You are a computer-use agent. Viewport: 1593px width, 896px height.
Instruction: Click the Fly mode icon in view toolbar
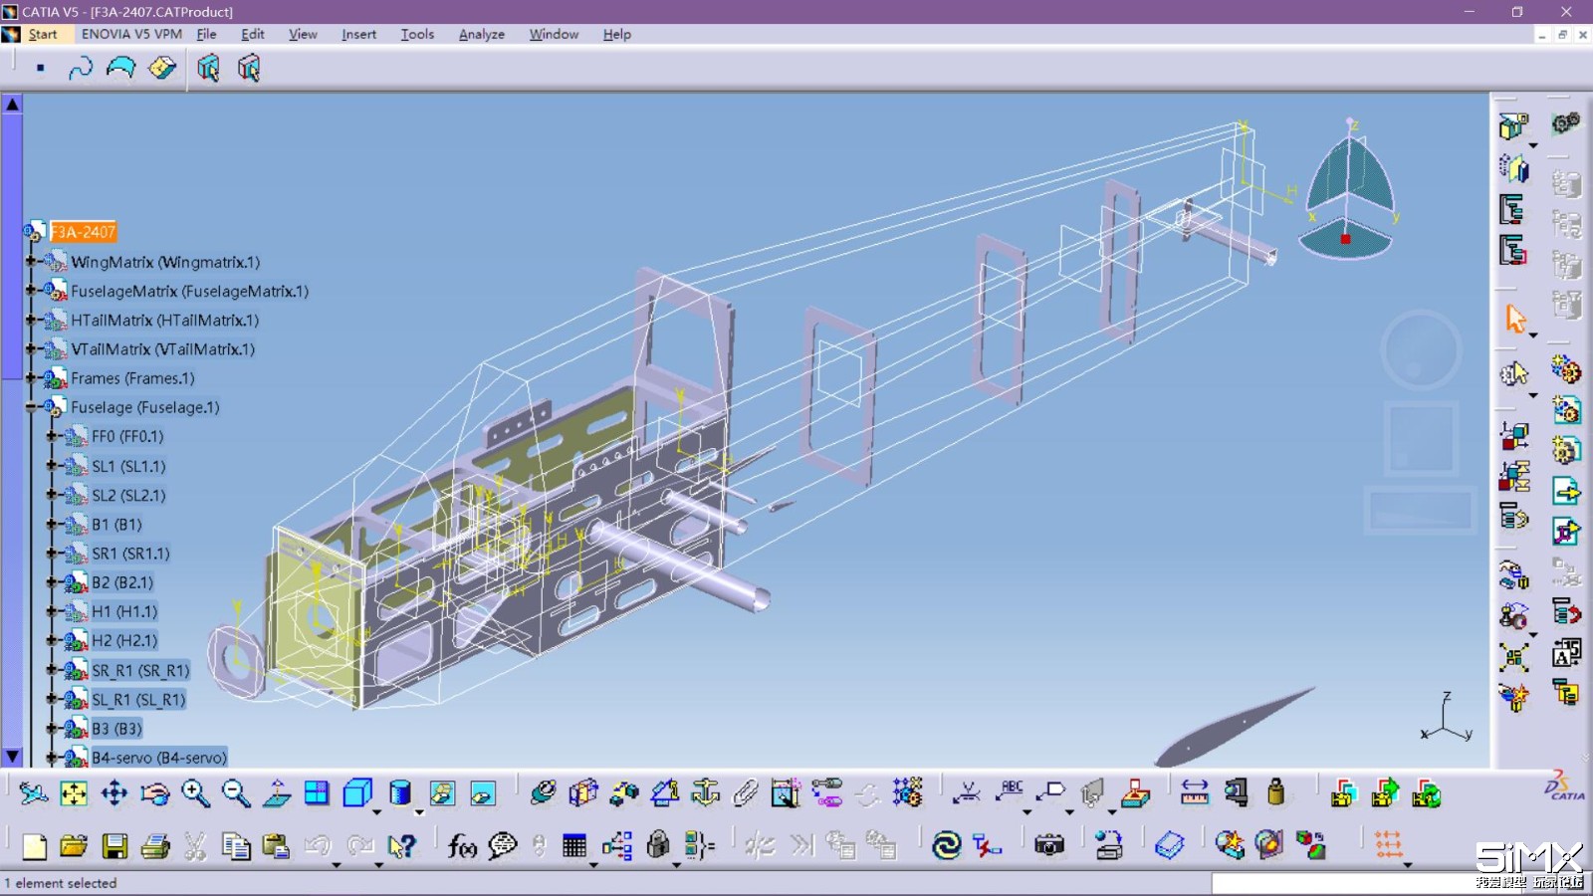[33, 793]
